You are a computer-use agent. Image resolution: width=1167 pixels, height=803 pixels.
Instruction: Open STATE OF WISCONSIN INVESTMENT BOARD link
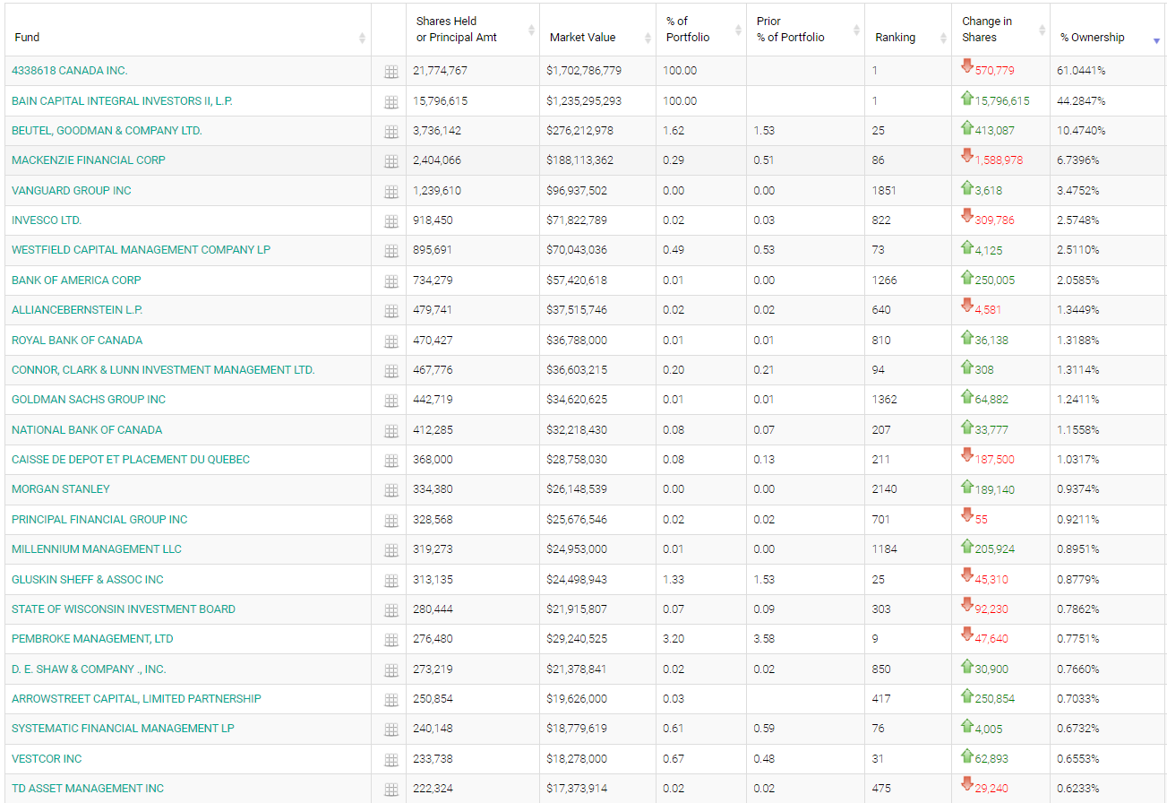pos(124,609)
